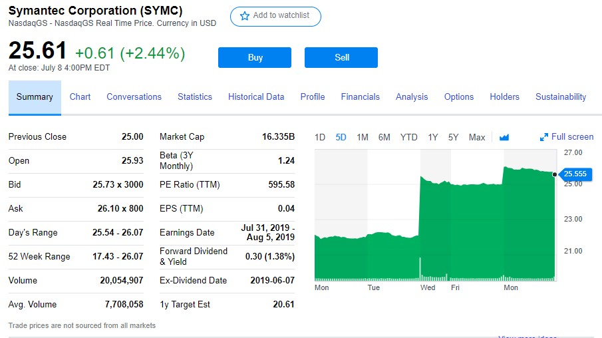Select the 5Y chart range

(x=454, y=138)
